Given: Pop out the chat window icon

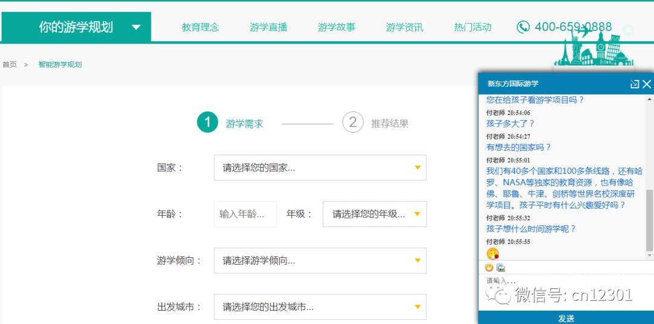Looking at the screenshot, I should coord(635,84).
